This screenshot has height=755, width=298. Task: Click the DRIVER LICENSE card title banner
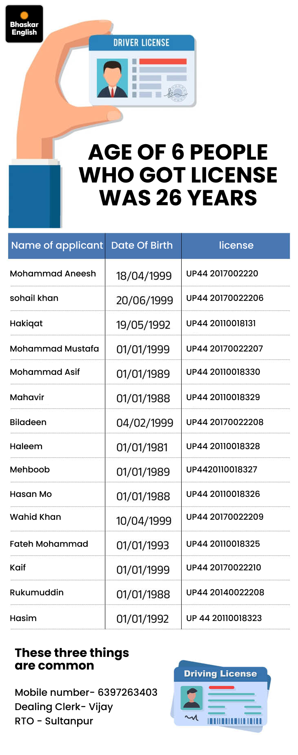click(141, 42)
